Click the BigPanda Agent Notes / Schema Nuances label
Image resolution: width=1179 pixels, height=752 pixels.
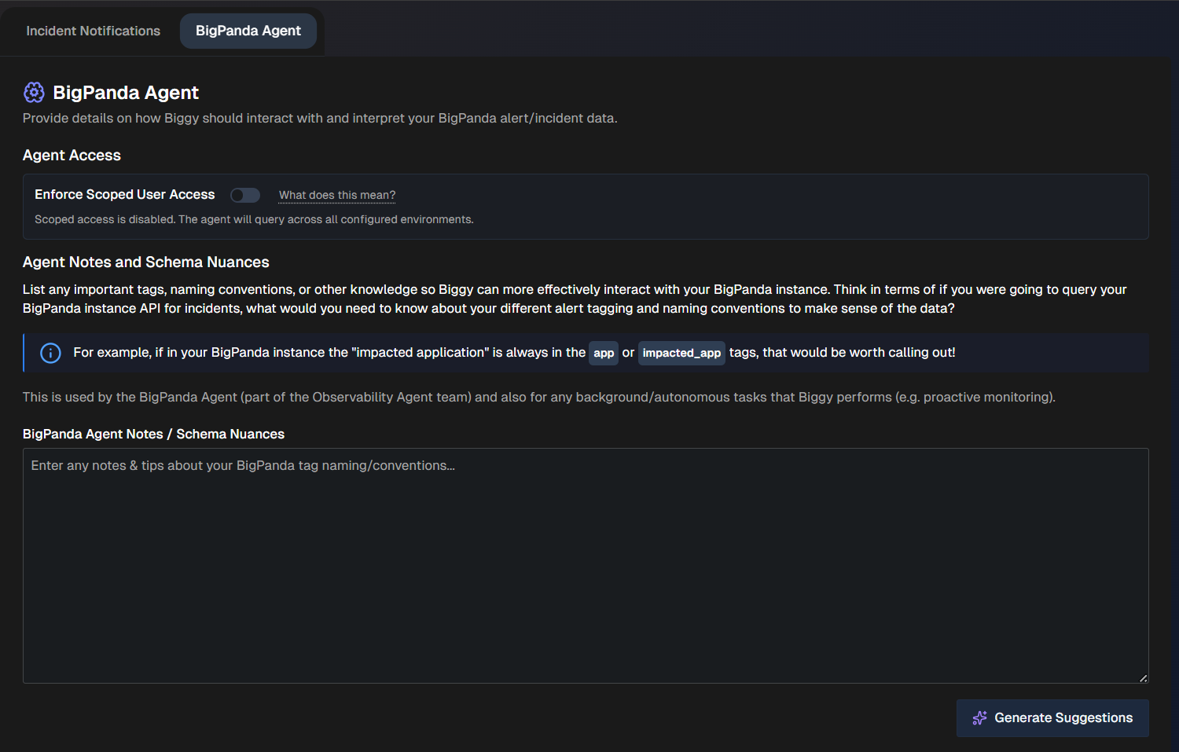click(153, 434)
